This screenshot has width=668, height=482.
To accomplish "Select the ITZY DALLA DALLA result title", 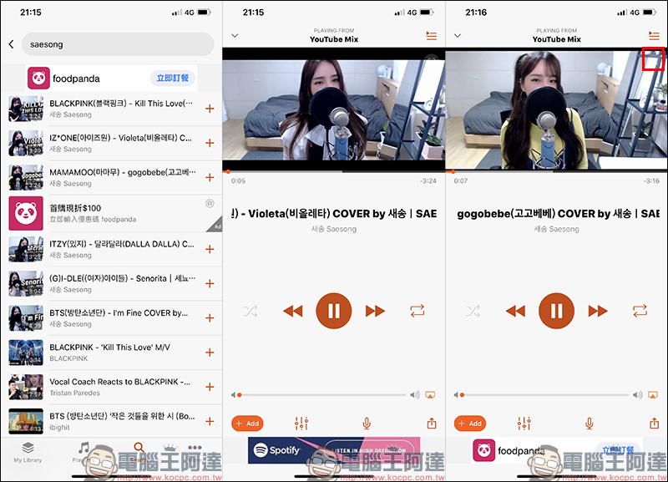I will [x=122, y=244].
